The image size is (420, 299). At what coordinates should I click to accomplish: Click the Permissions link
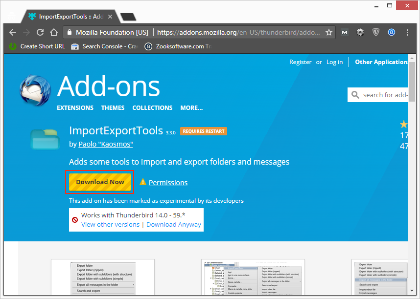(x=168, y=183)
